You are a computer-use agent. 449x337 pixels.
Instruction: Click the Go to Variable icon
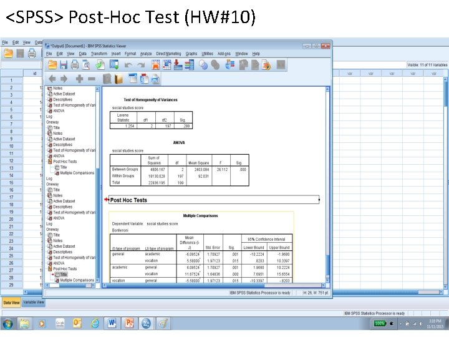(x=178, y=65)
